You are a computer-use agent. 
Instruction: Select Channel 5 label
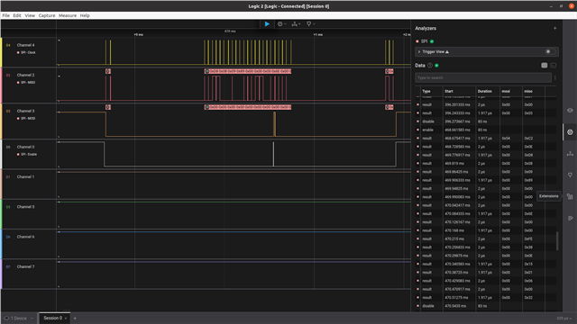[25, 207]
